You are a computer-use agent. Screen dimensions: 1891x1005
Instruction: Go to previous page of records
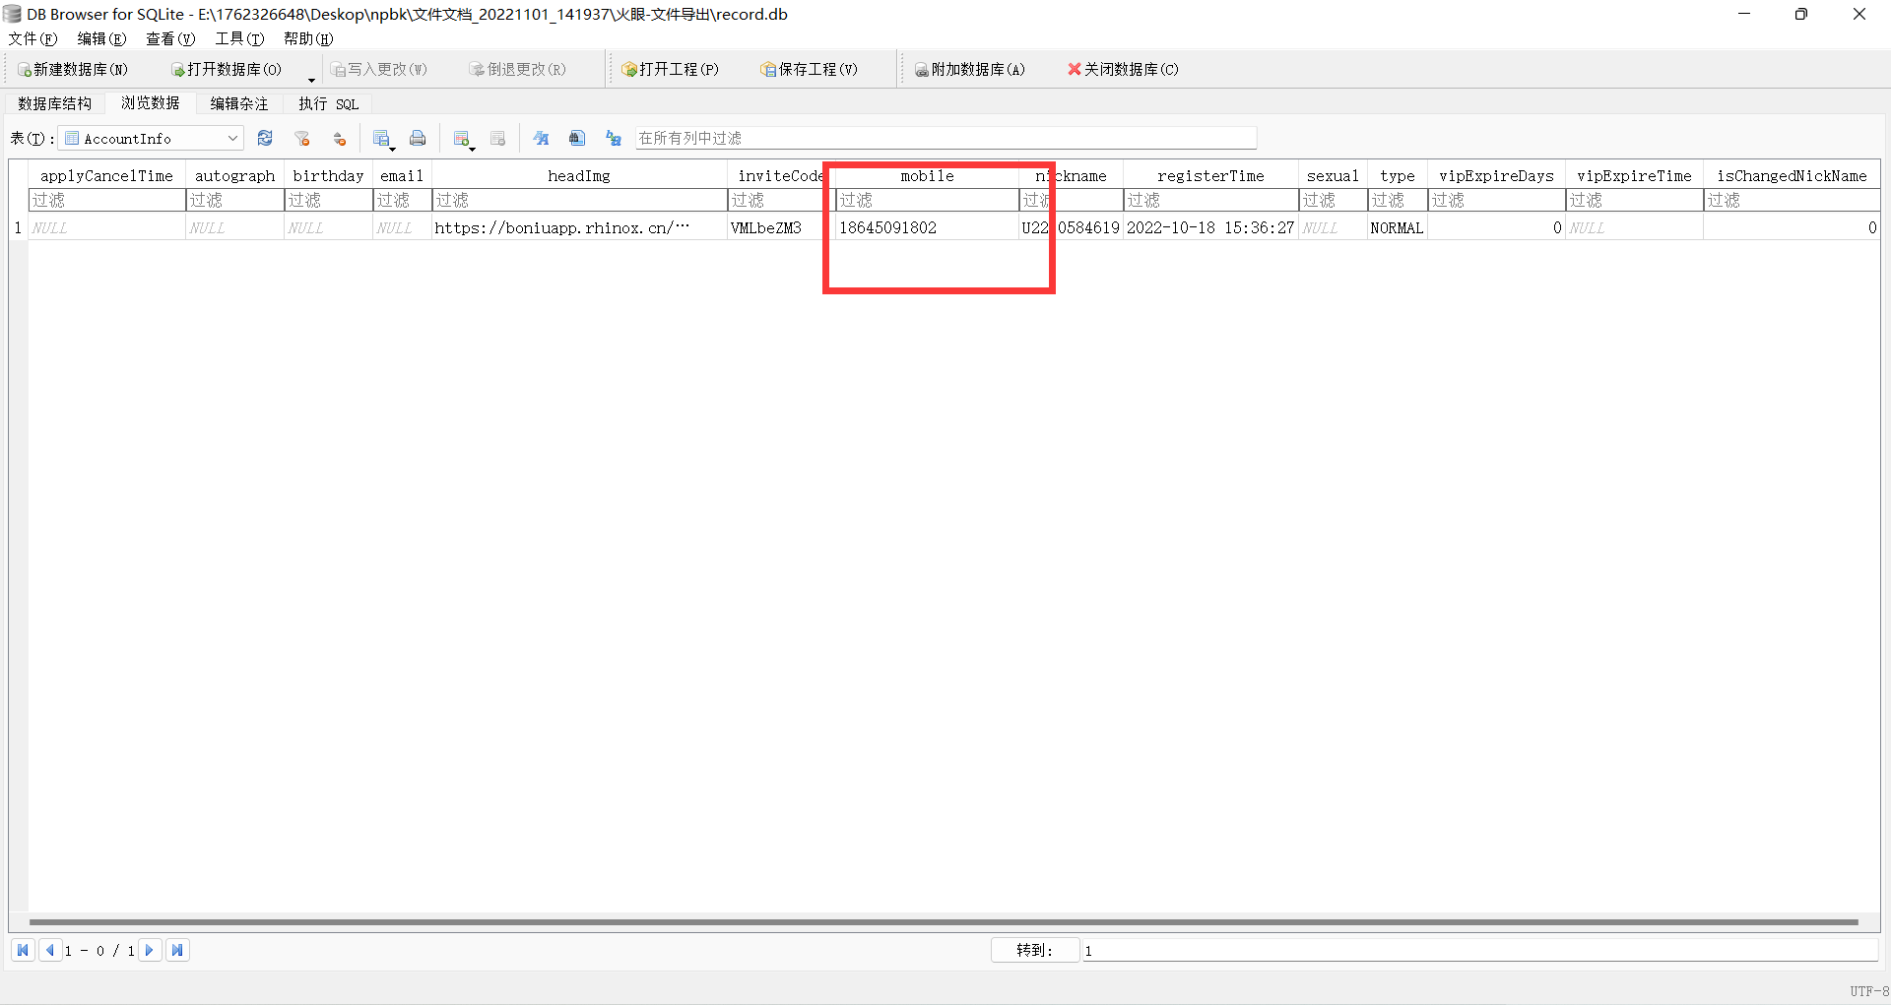(49, 950)
